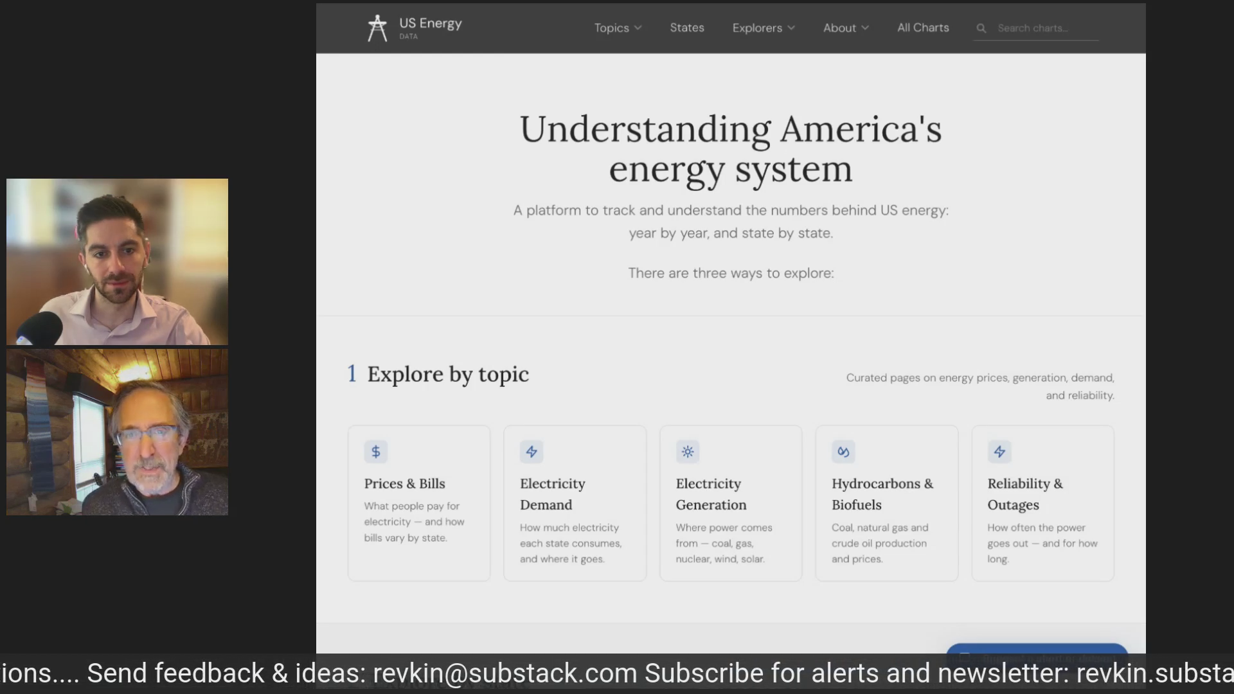Open the Electricity Demand topic card
The image size is (1234, 694).
point(575,503)
